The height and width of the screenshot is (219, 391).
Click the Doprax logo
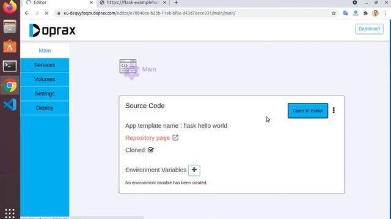point(53,30)
